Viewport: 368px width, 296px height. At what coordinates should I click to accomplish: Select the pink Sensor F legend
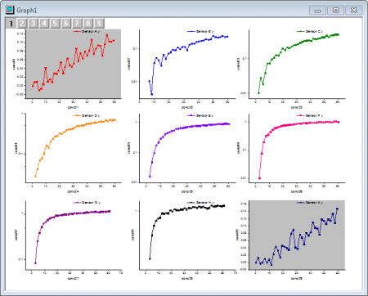310,115
